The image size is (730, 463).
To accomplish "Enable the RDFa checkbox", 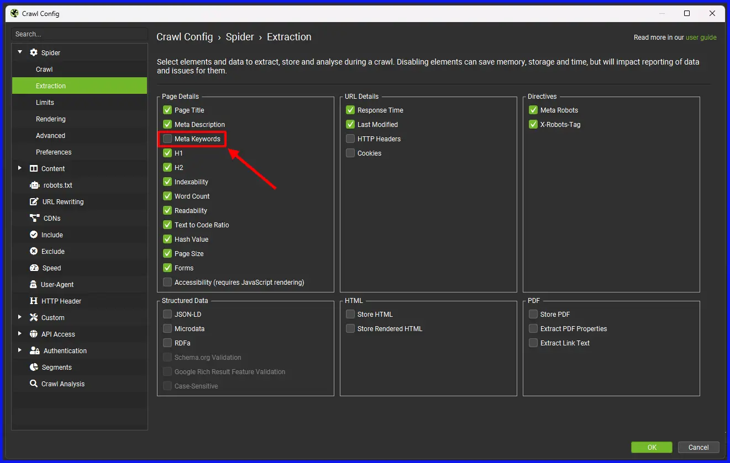I will (167, 343).
